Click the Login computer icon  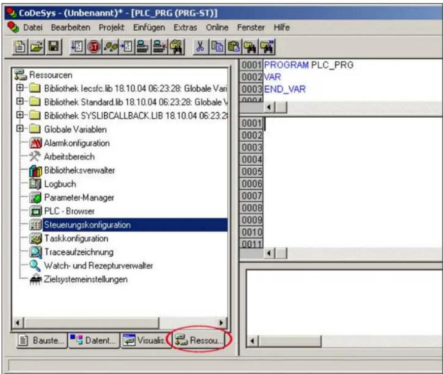coord(143,46)
